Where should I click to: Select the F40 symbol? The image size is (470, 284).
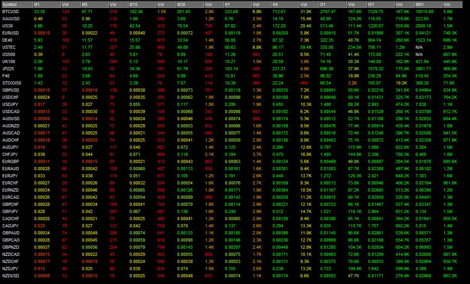6,76
